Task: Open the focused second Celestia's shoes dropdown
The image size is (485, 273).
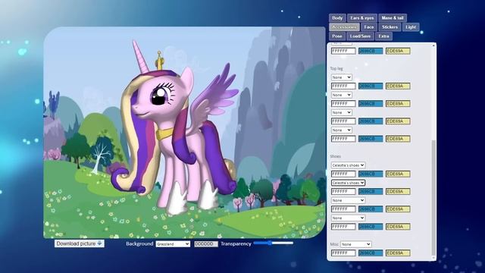Action: pyautogui.click(x=348, y=183)
